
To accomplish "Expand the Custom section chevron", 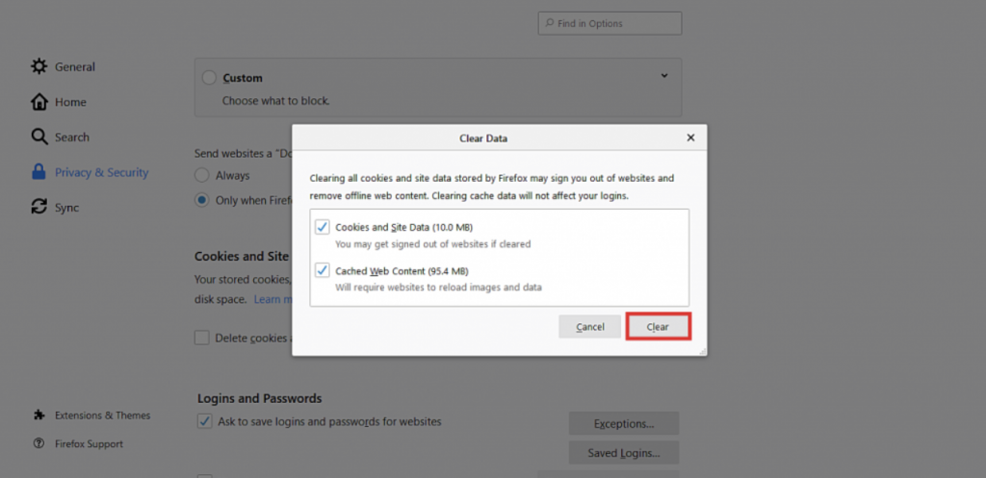I will point(663,76).
